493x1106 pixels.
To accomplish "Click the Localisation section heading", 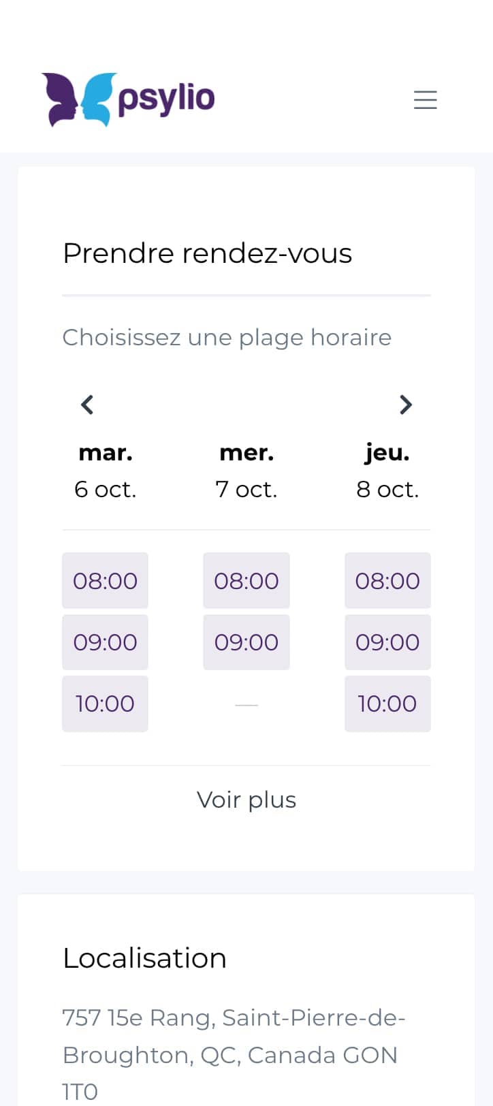I will click(144, 958).
